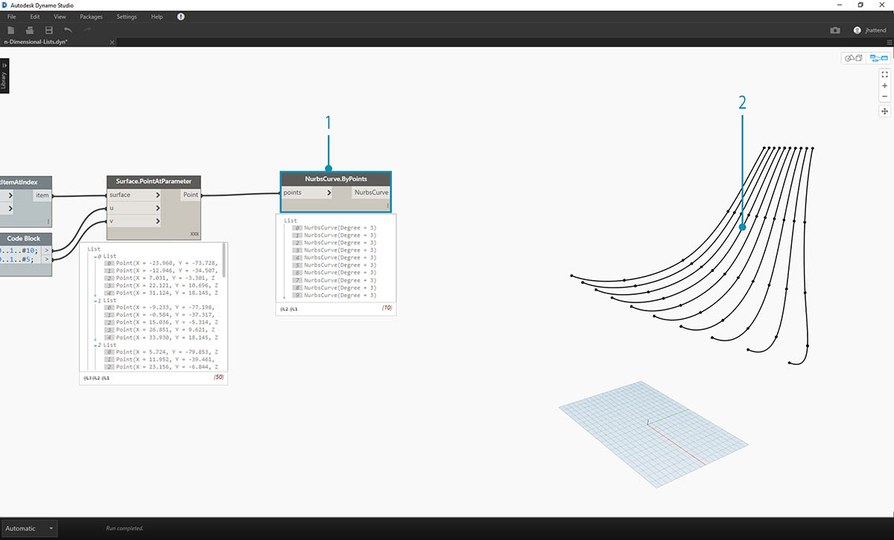Close the n-Dimensional-Lists.dyn tab
This screenshot has width=894, height=540.
[112, 42]
